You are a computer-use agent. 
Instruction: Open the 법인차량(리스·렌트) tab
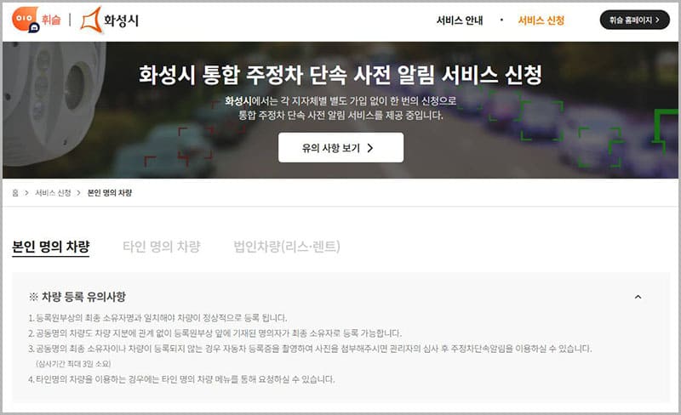tap(287, 247)
